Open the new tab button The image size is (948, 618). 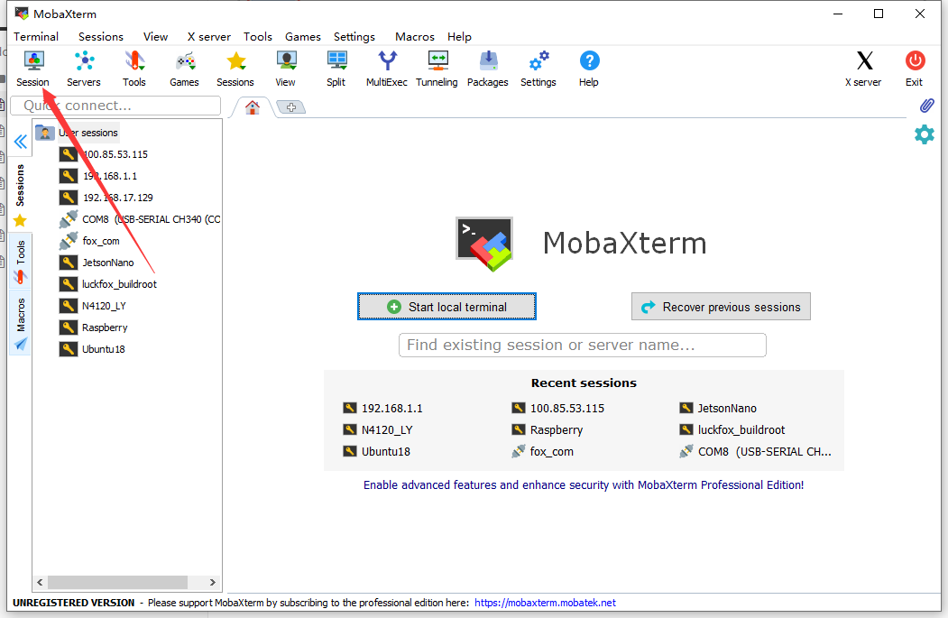[x=290, y=107]
